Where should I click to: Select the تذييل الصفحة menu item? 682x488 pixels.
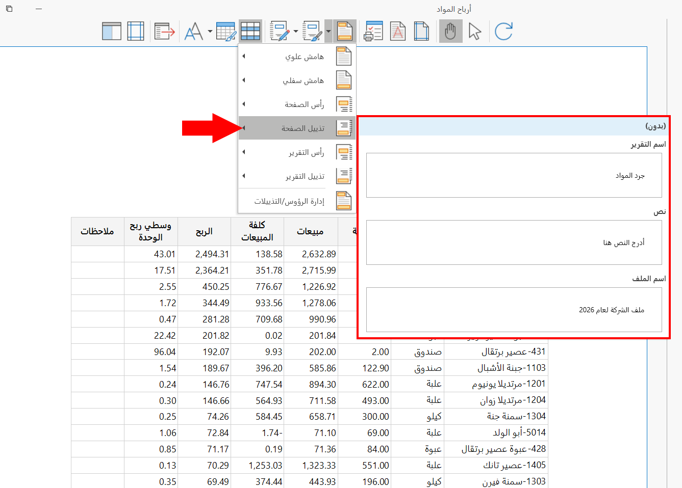point(297,128)
